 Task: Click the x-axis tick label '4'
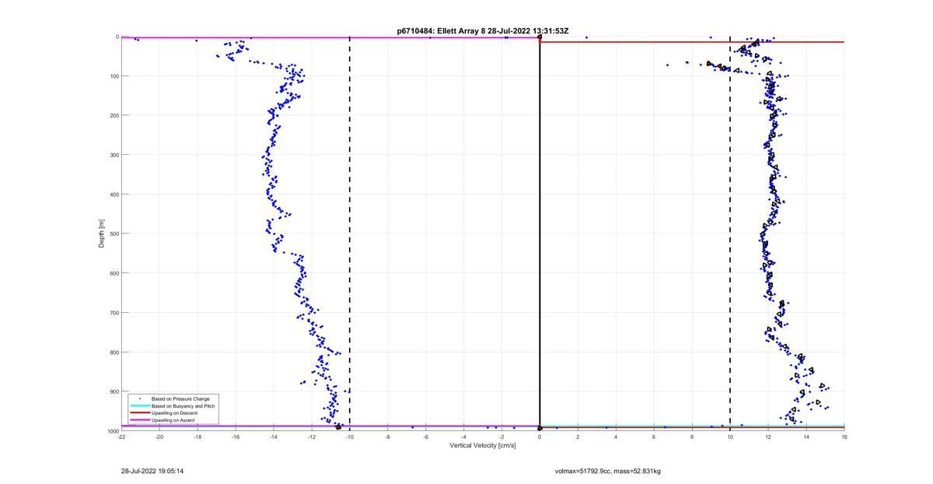tap(616, 437)
